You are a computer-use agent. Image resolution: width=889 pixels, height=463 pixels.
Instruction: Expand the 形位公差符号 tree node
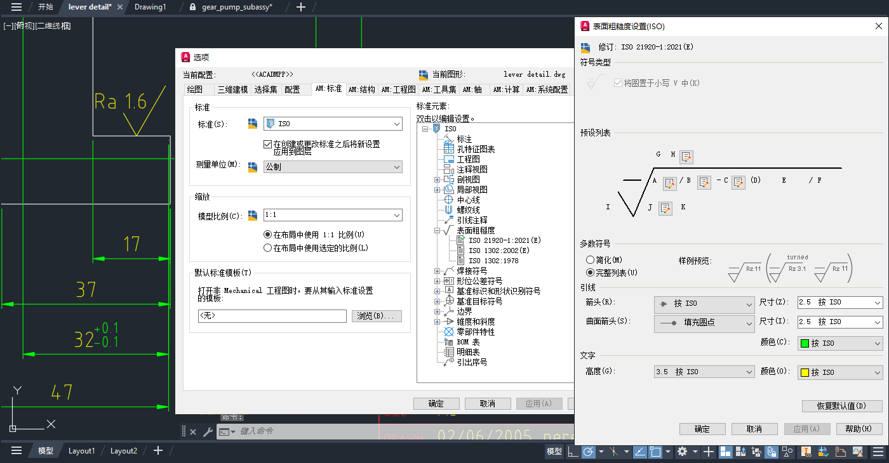pyautogui.click(x=437, y=281)
